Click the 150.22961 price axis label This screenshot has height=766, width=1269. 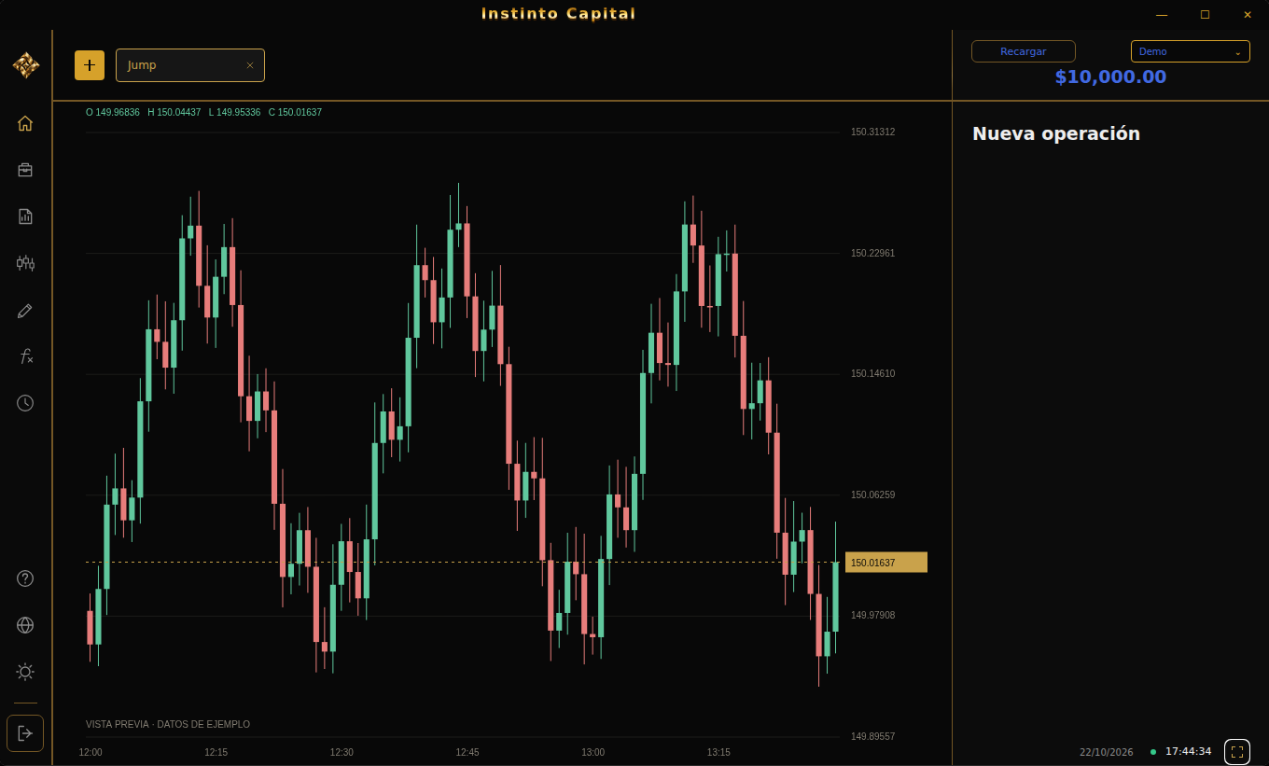(873, 253)
